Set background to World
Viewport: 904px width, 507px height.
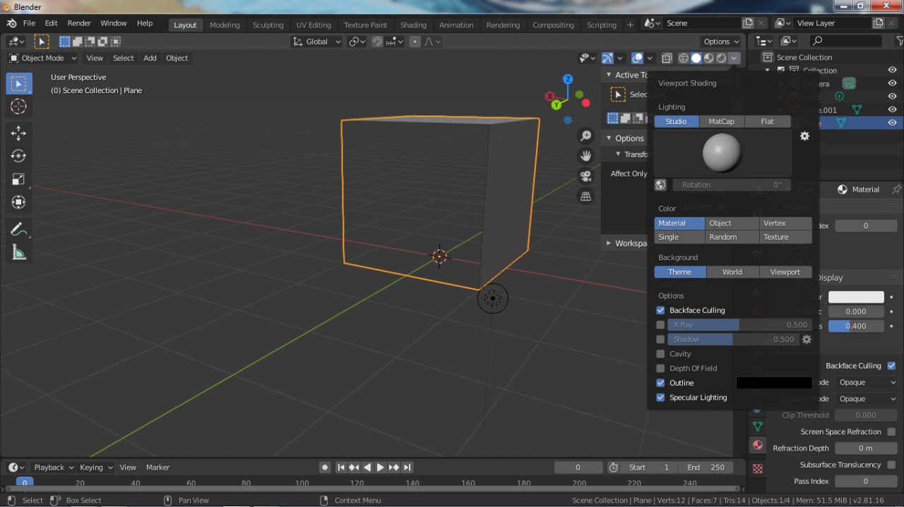[732, 272]
